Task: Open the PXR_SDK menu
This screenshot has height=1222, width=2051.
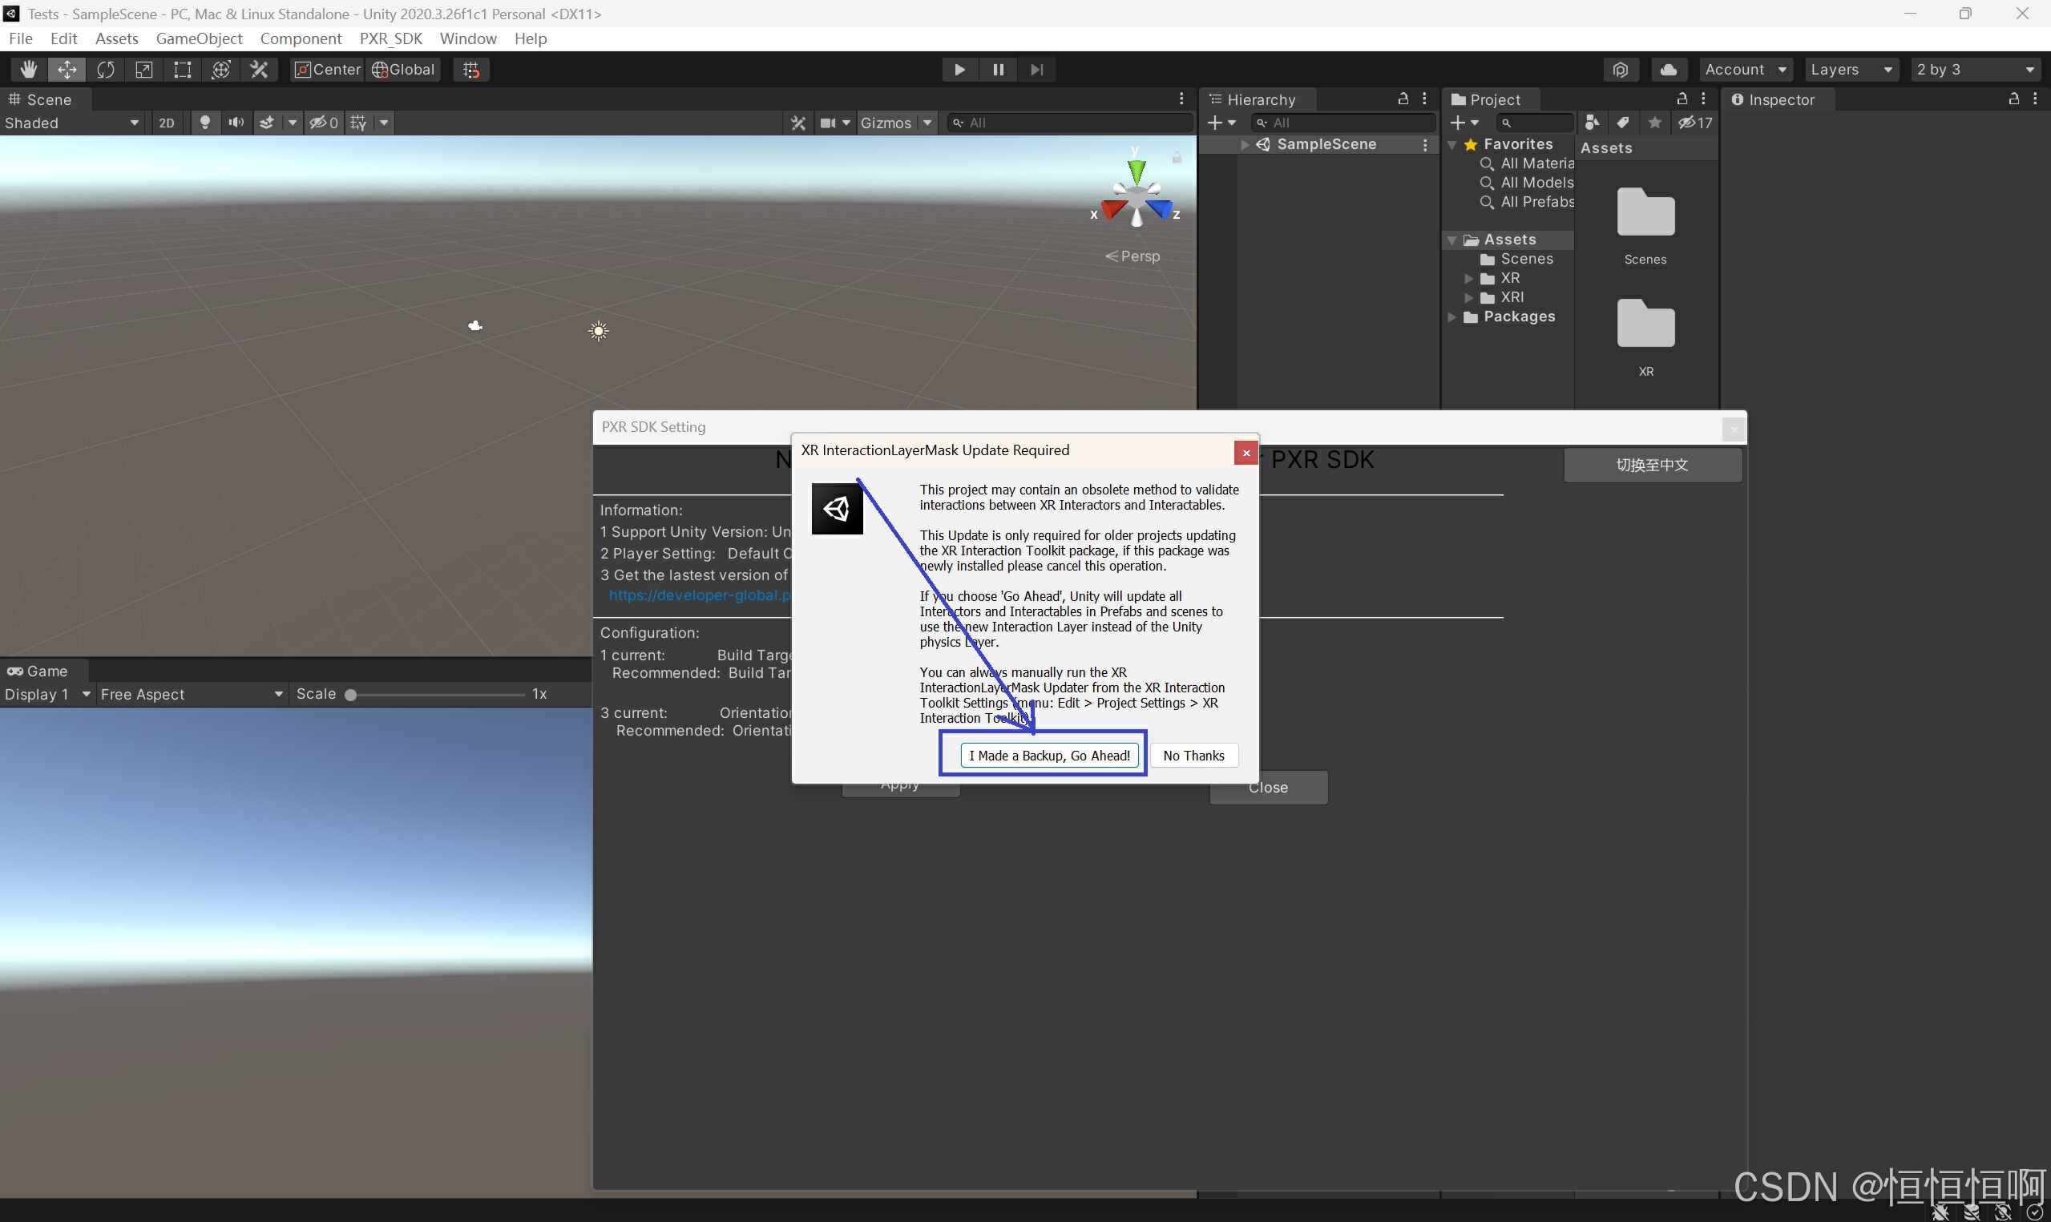Action: click(390, 38)
